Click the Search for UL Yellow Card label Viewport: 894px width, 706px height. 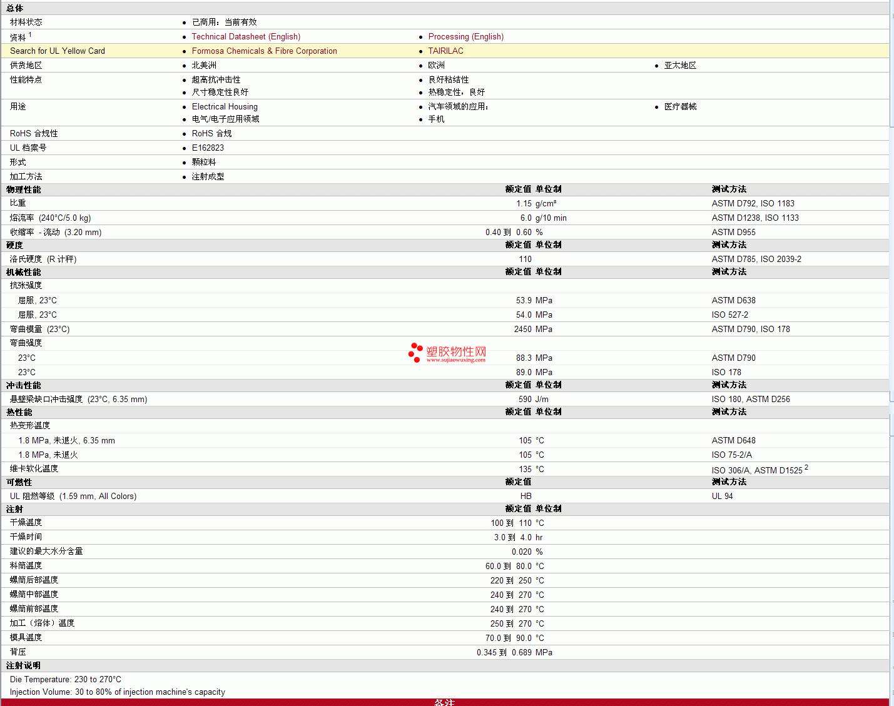[58, 51]
